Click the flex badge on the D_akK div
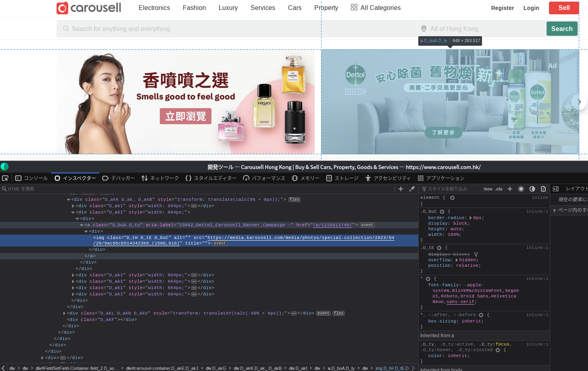 (294, 199)
